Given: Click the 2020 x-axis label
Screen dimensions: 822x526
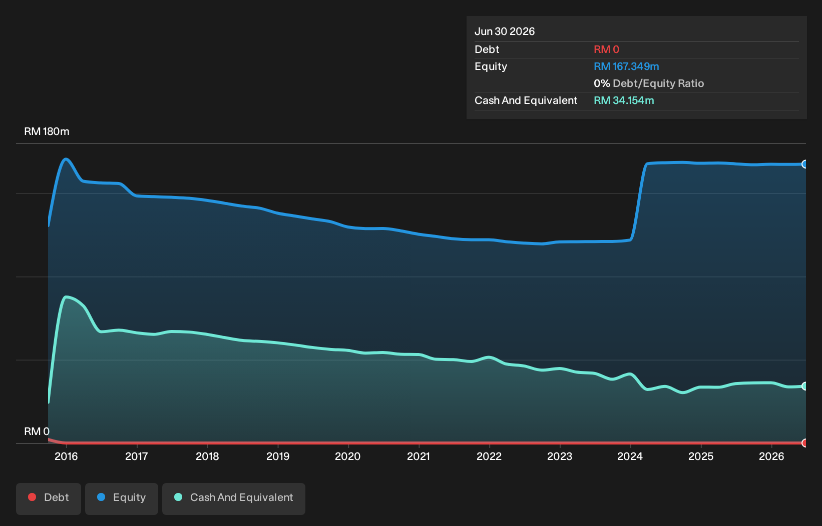Looking at the screenshot, I should click(x=348, y=456).
